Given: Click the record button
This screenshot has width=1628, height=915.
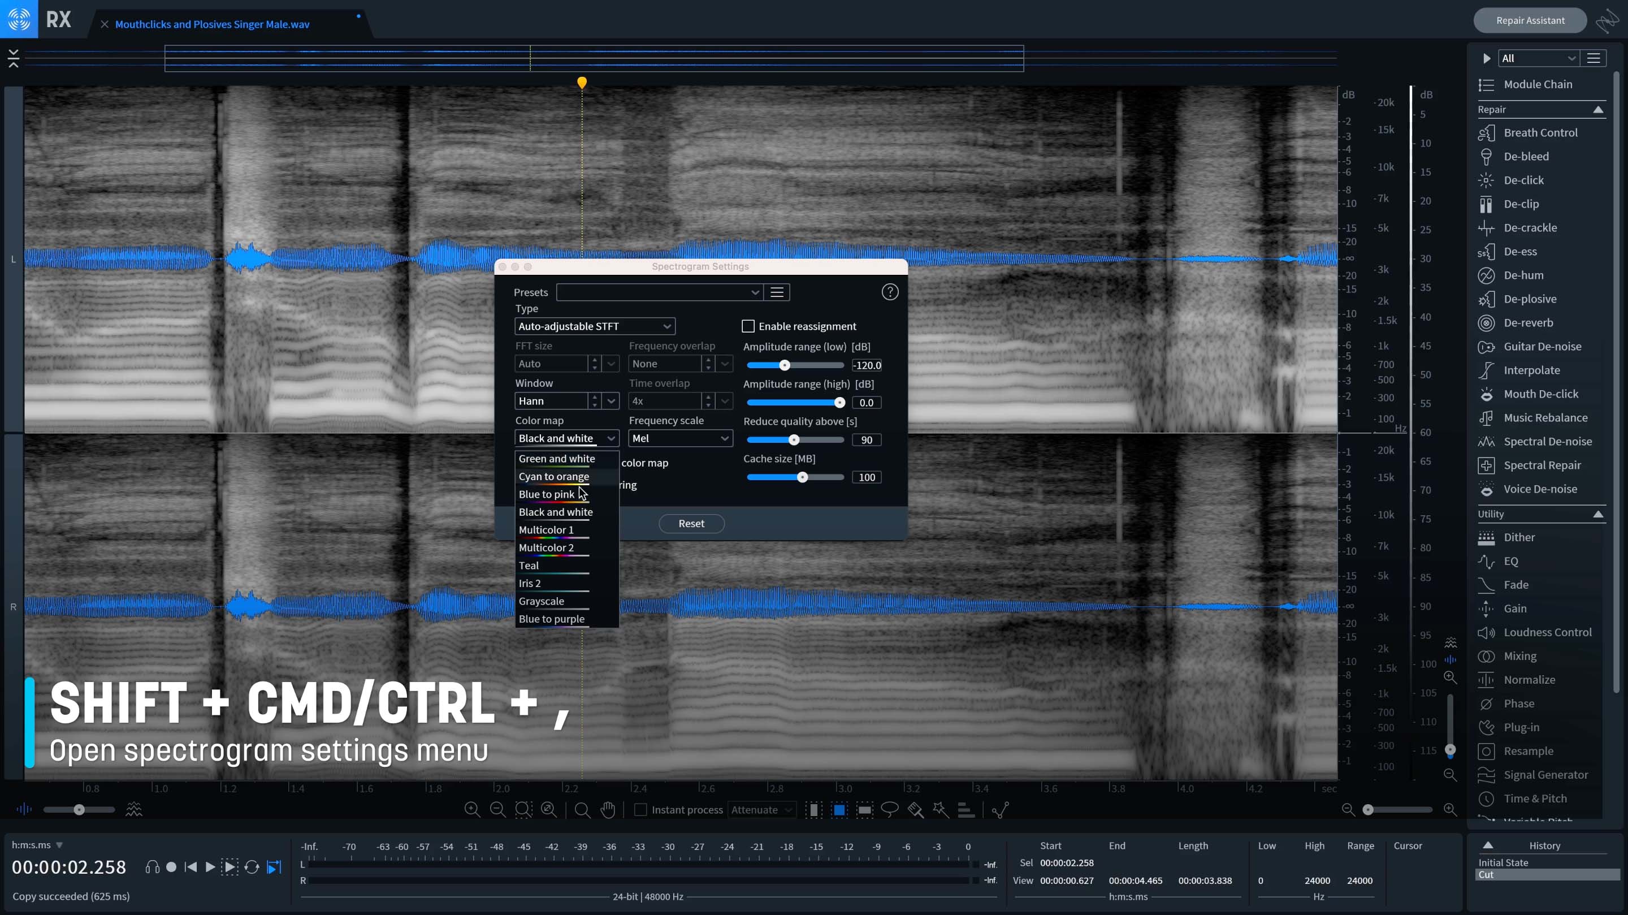Looking at the screenshot, I should [x=171, y=867].
